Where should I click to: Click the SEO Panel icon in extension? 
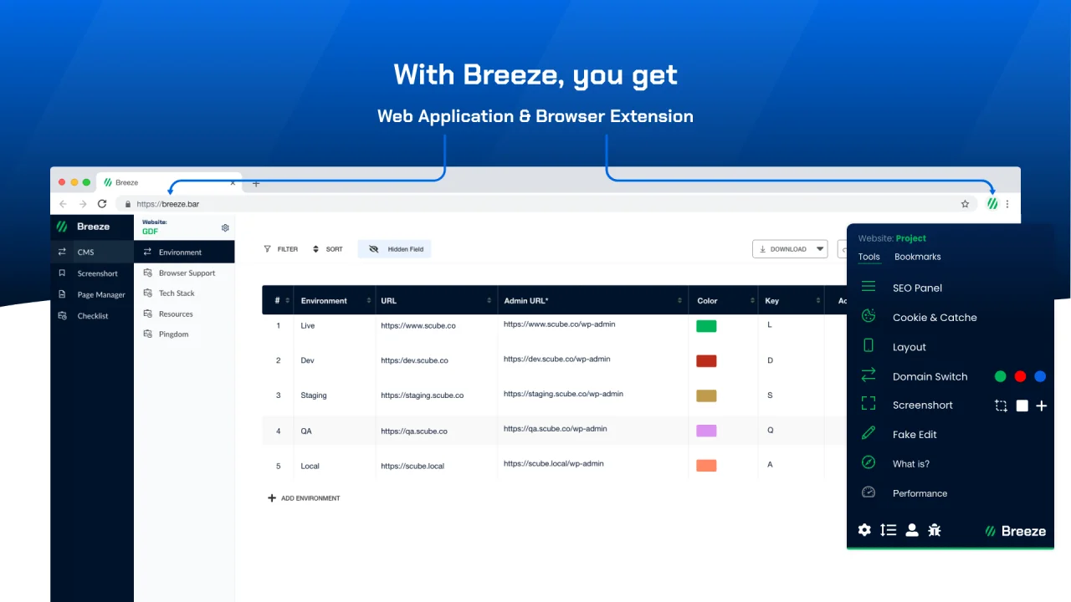pyautogui.click(x=869, y=287)
